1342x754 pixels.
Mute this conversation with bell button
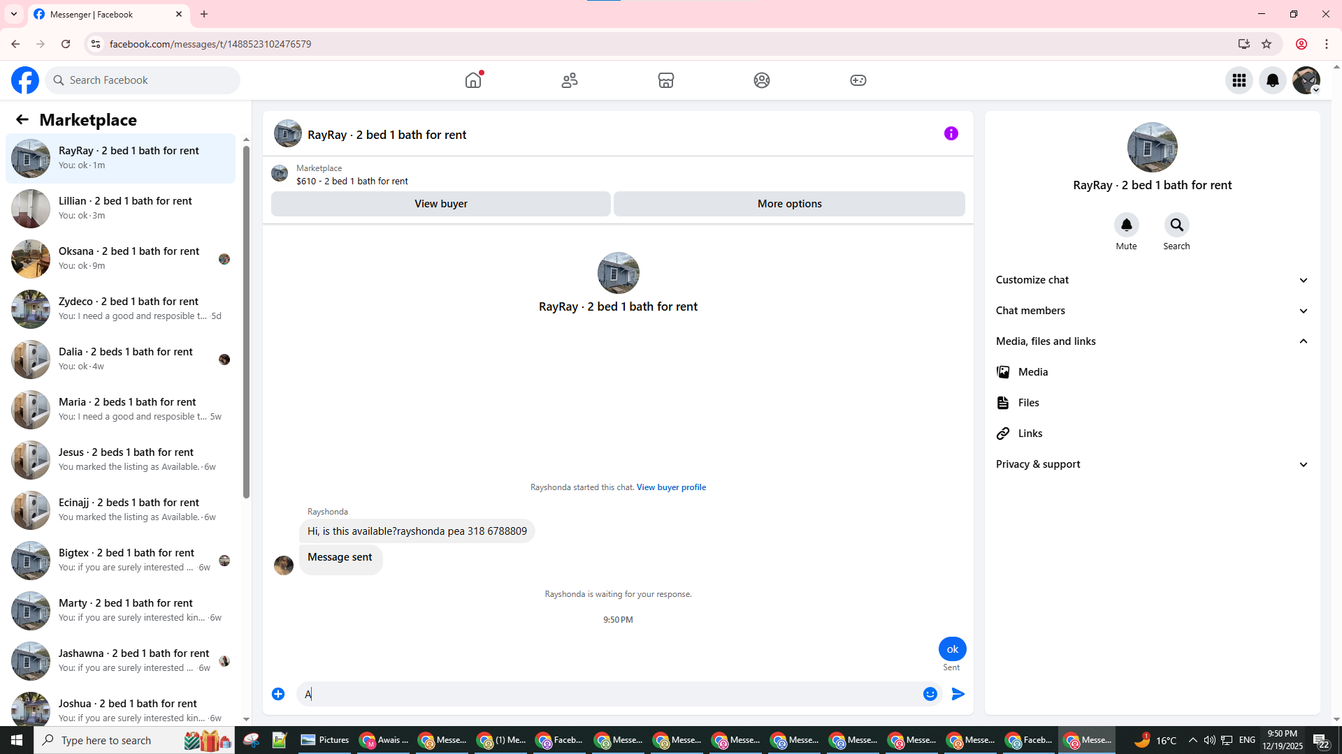pyautogui.click(x=1126, y=225)
